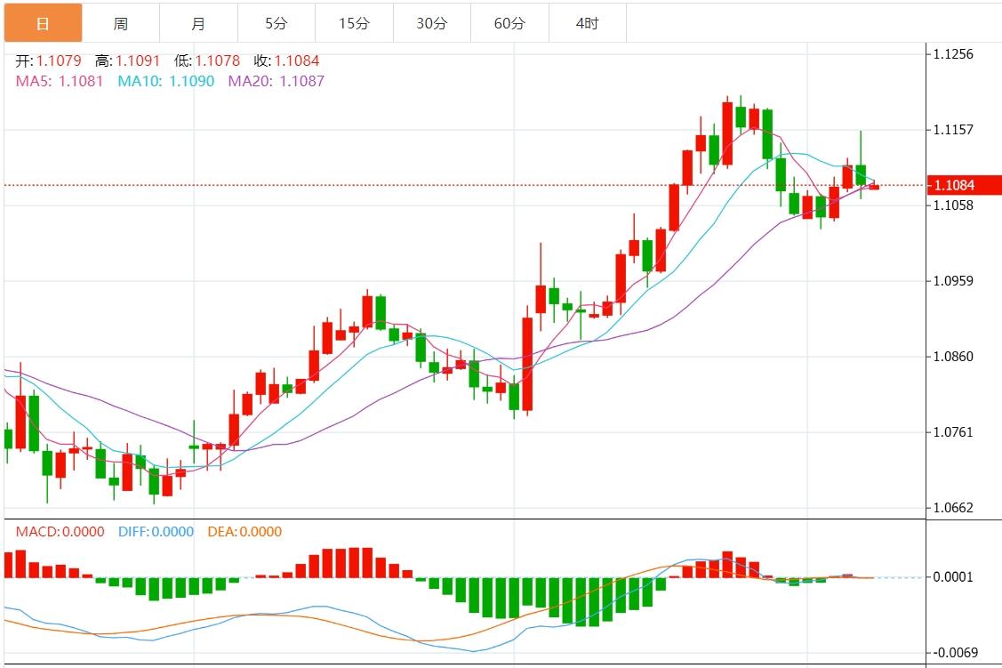
Task: Switch to the 60分 timeframe tab
Action: [509, 23]
